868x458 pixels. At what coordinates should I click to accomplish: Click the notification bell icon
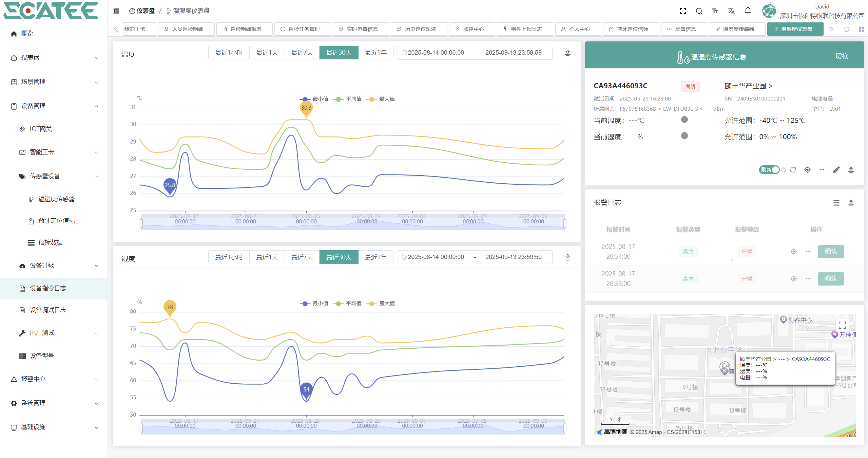click(748, 11)
